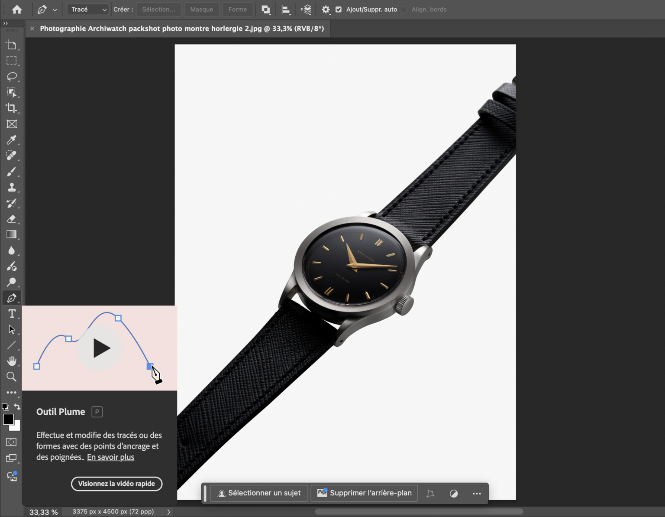Open the En savoir plus link
Image resolution: width=665 pixels, height=517 pixels.
pyautogui.click(x=110, y=457)
